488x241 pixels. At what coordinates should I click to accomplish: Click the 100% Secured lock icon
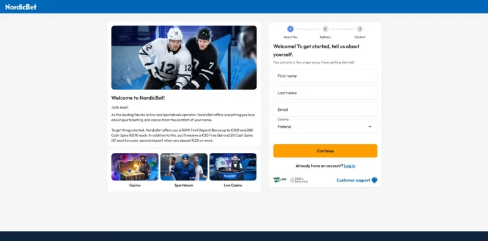pos(292,180)
